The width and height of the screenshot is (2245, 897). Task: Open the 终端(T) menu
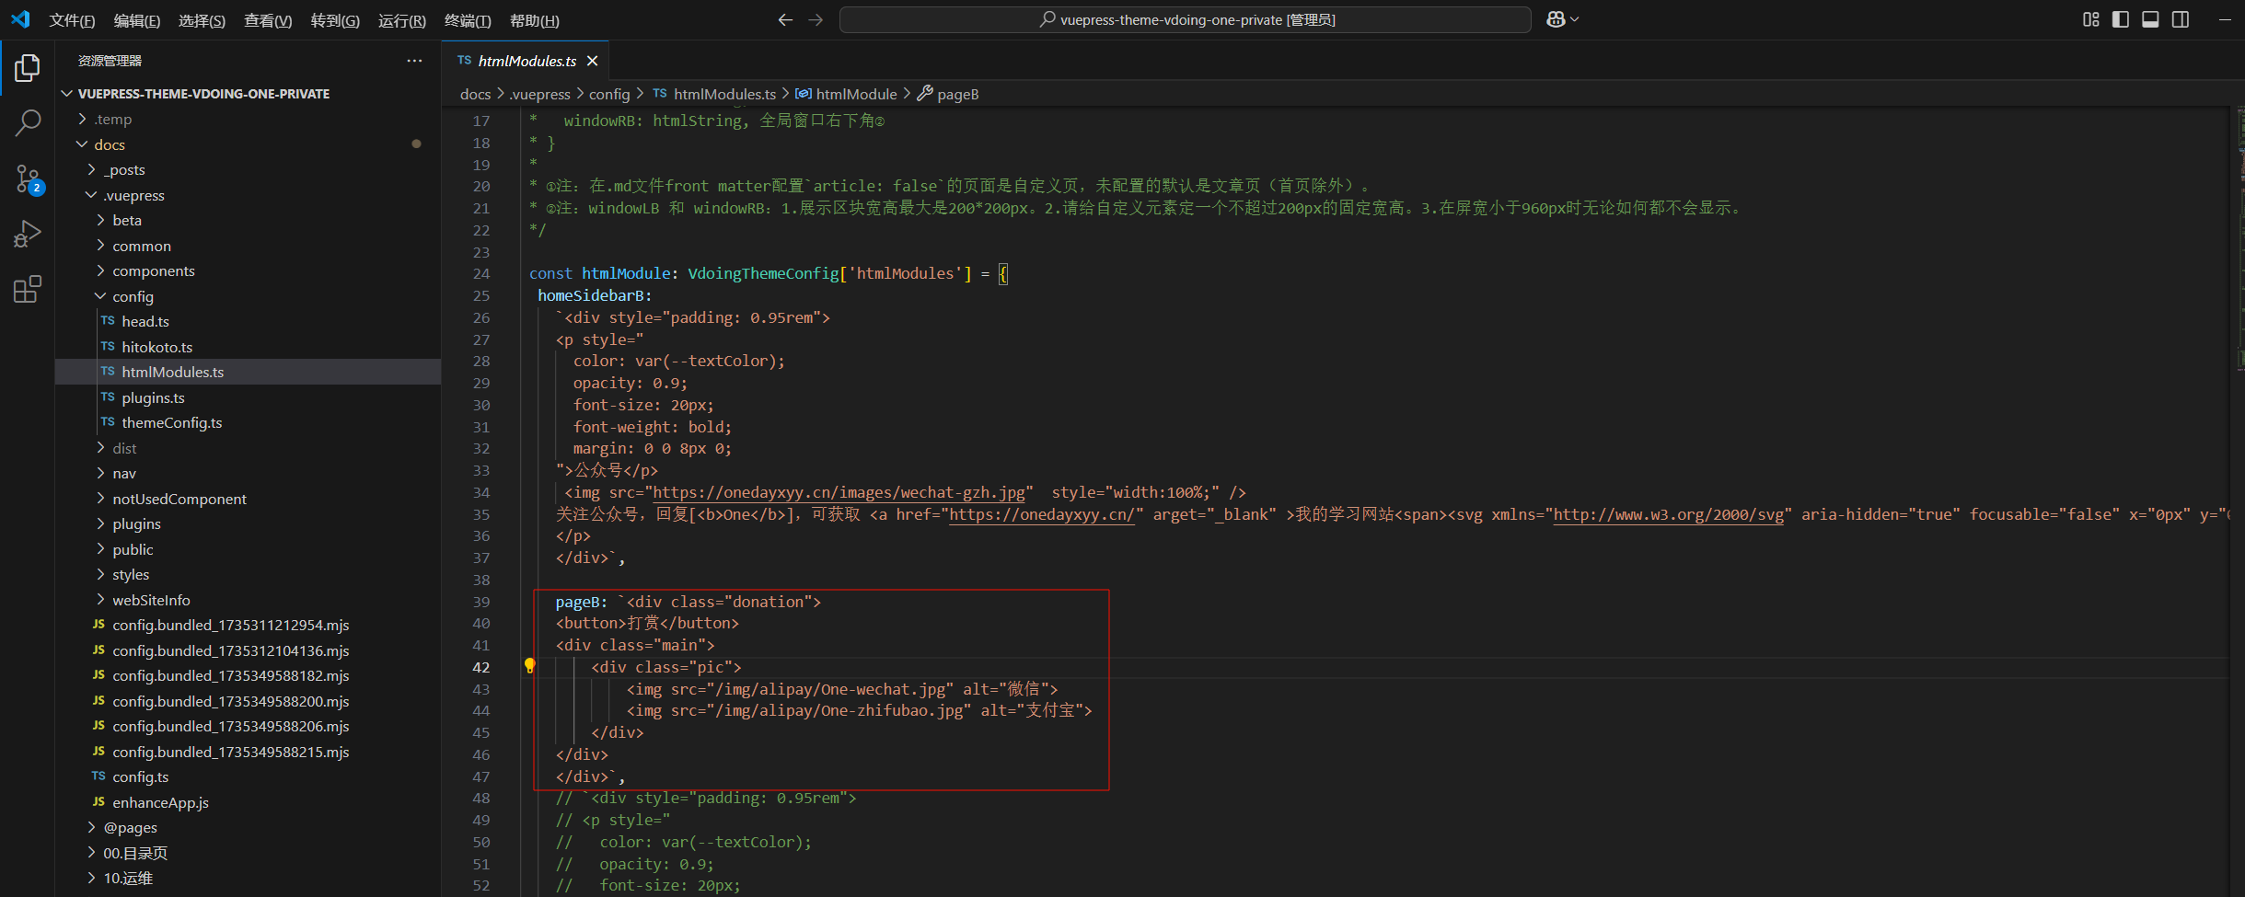click(x=468, y=20)
